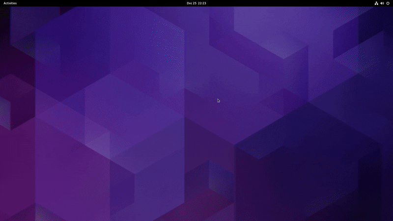Click empty top bar right of clock

pyautogui.click(x=295, y=3)
